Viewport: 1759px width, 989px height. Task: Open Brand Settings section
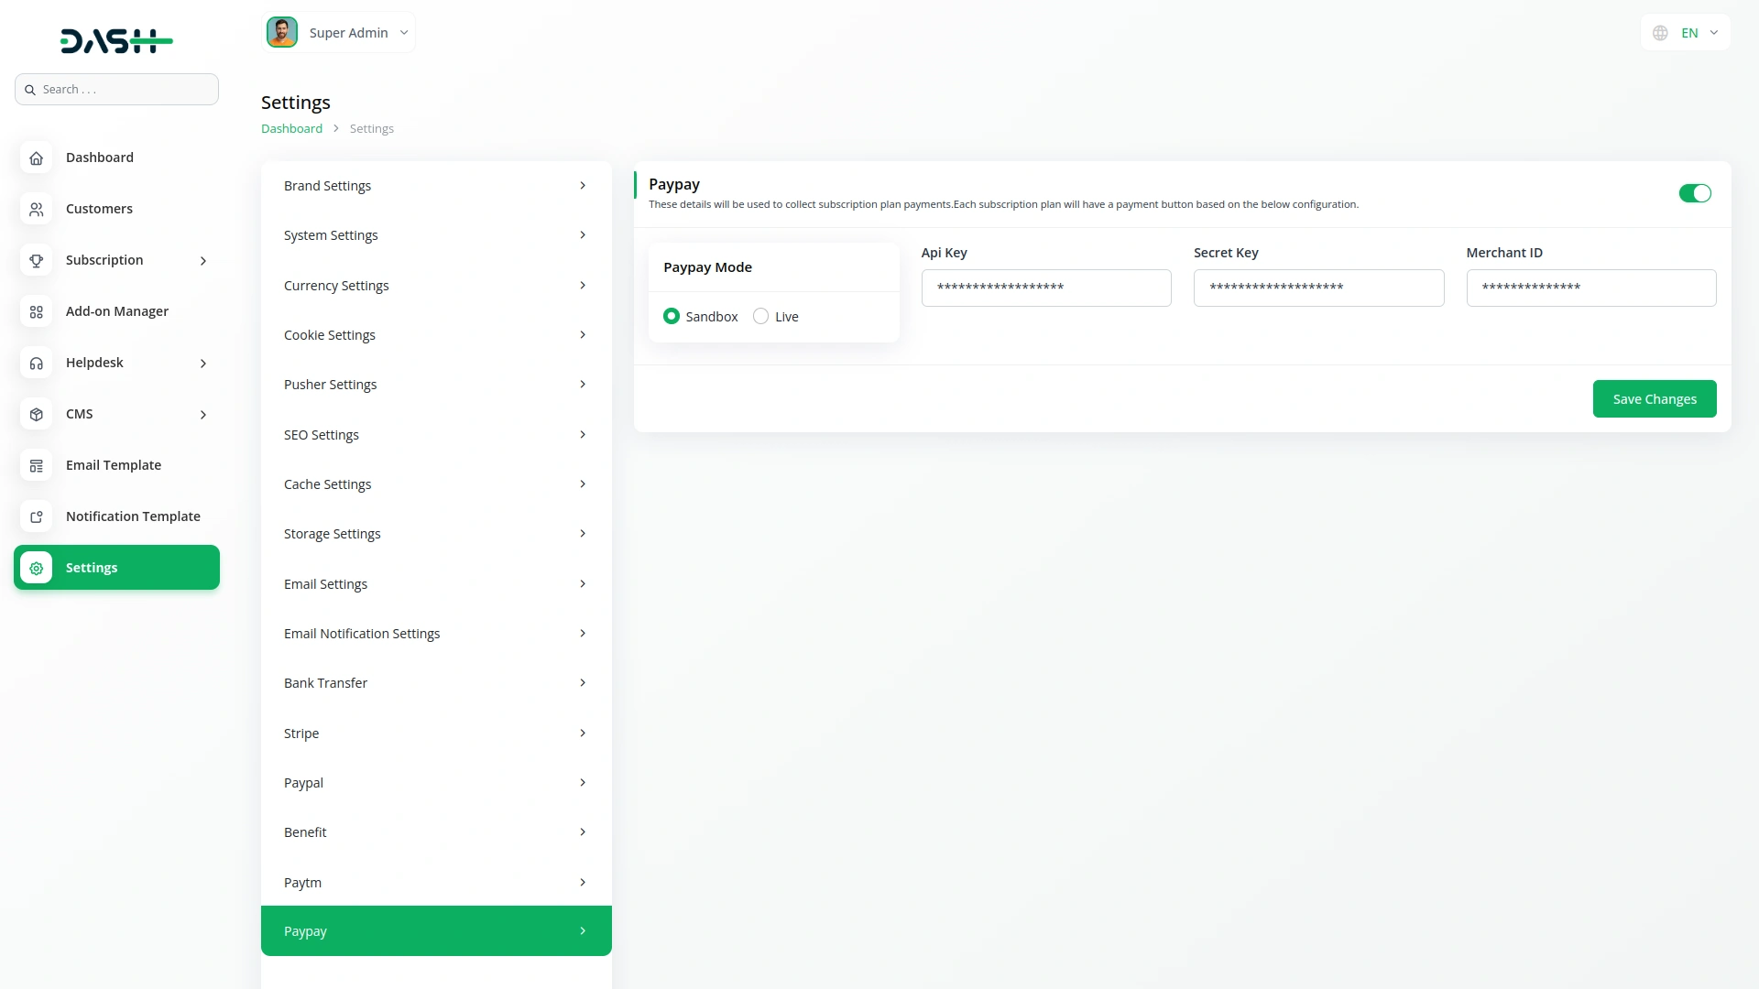coord(436,186)
